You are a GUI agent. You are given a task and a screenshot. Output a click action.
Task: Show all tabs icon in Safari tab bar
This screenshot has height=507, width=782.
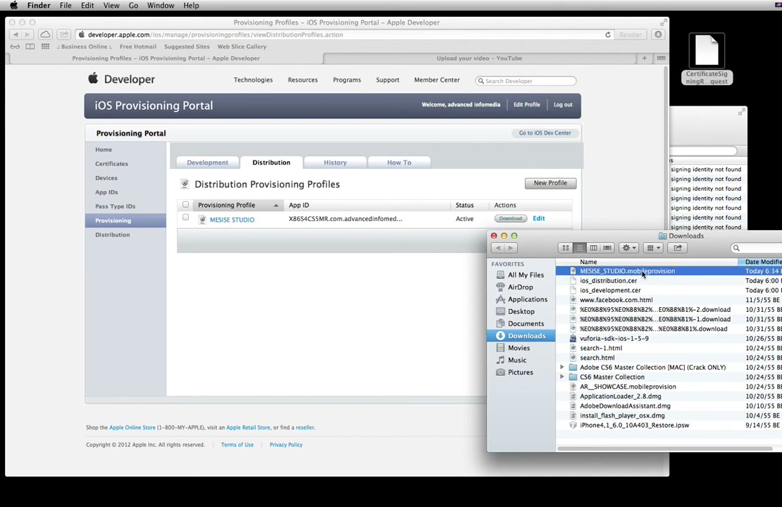tap(661, 58)
